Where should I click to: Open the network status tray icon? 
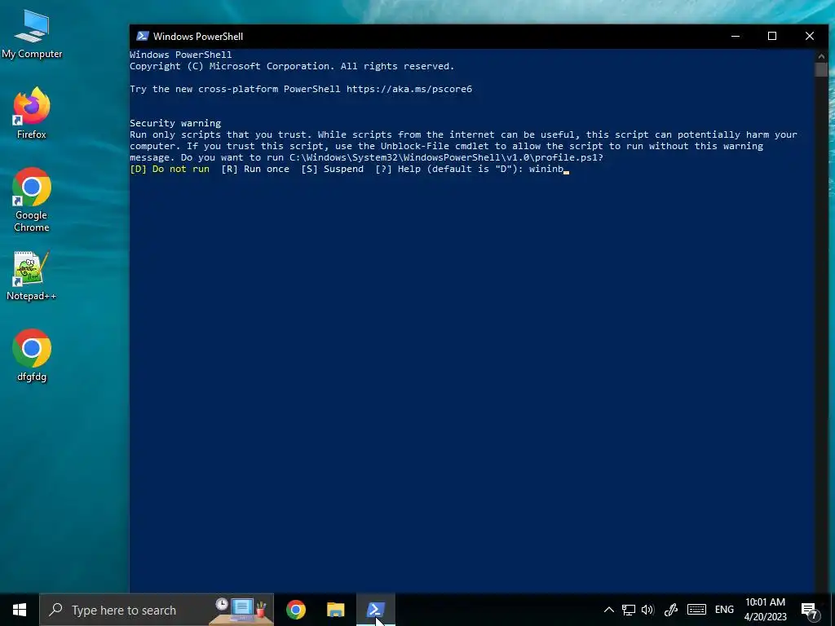[629, 610]
